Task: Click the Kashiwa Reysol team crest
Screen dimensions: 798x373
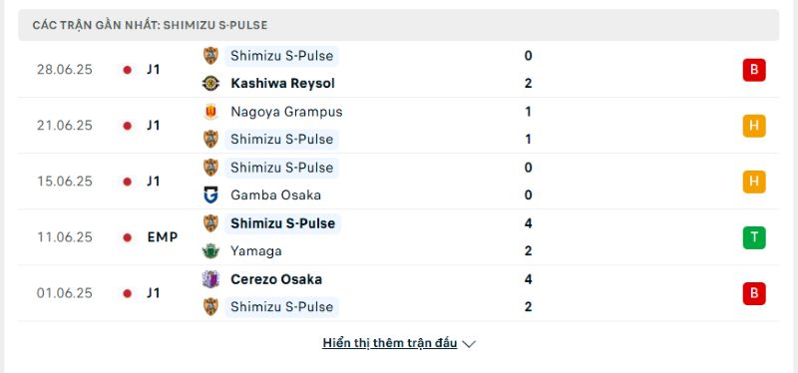Action: [x=210, y=84]
